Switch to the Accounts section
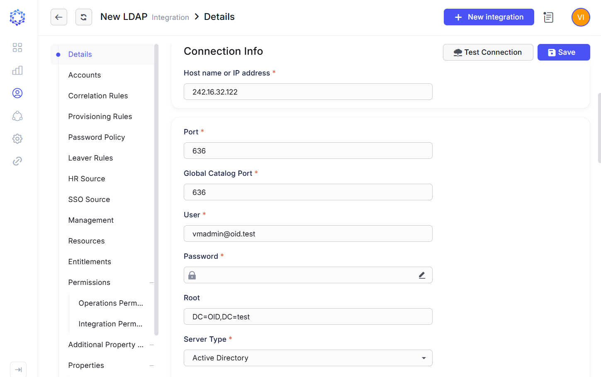The height and width of the screenshot is (377, 601). 85,75
